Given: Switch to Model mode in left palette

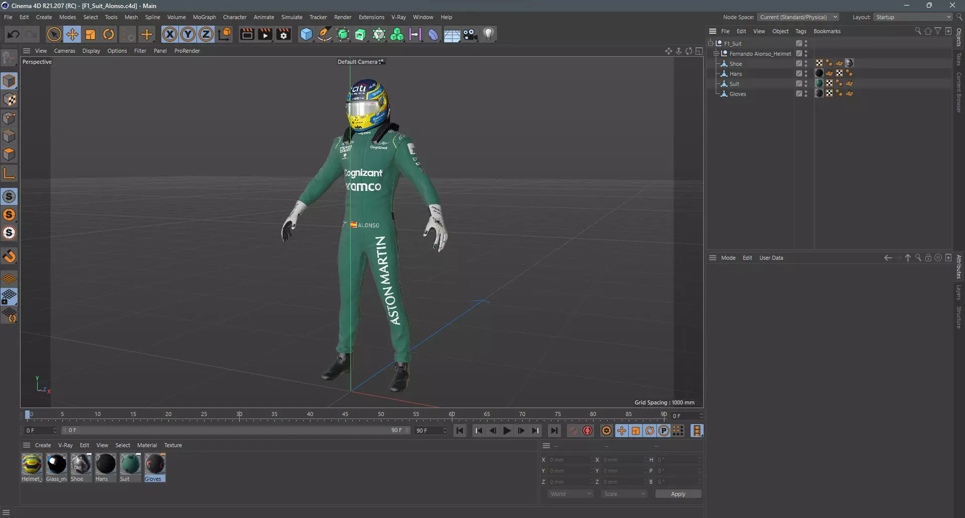Looking at the screenshot, I should click(x=10, y=81).
